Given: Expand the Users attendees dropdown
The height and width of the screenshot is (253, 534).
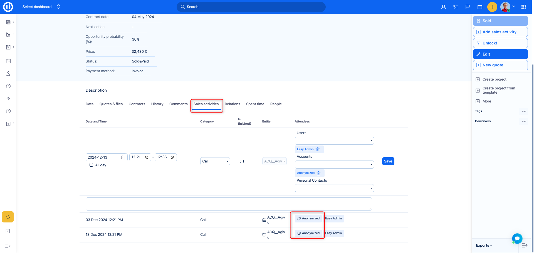Looking at the screenshot, I should coord(334,141).
